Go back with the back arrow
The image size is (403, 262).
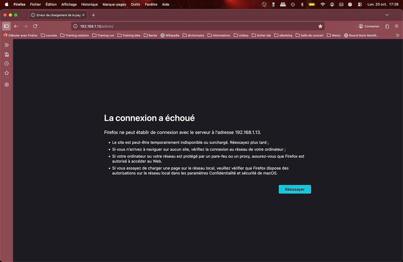click(x=16, y=26)
